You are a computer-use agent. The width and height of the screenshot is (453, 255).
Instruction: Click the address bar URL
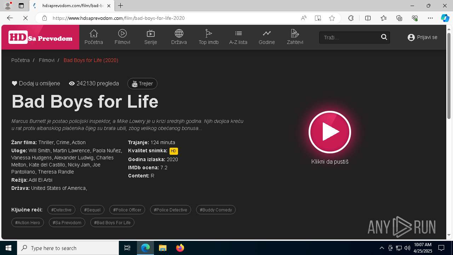pyautogui.click(x=119, y=18)
